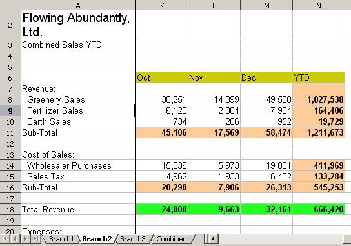Click the next sheet navigation arrow
Viewport: 351px width, 246px height.
point(25,239)
